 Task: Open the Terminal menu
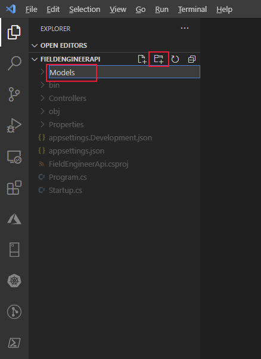(x=192, y=10)
